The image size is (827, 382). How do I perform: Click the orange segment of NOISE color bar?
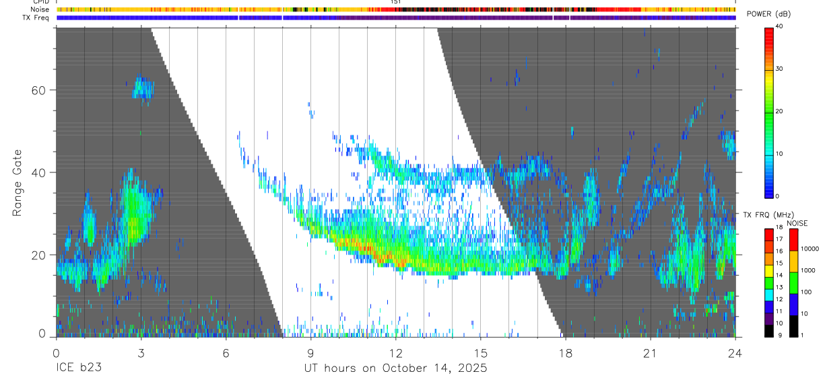793,261
